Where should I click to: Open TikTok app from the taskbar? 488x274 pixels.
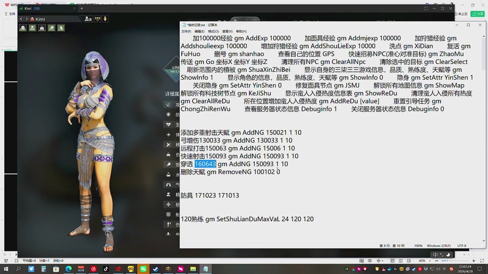click(106, 269)
